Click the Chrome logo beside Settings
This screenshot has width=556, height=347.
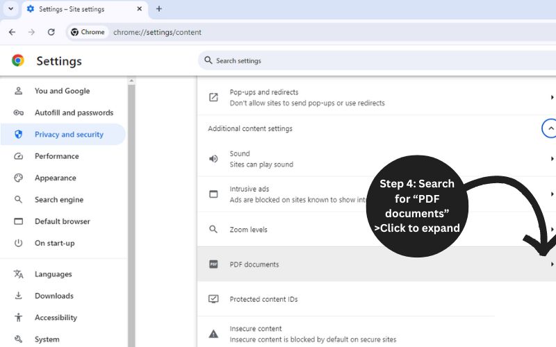[x=18, y=60]
